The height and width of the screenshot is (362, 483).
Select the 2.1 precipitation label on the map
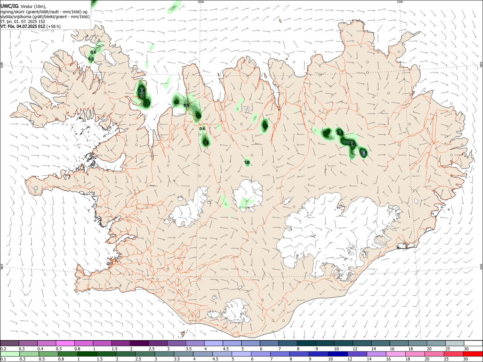148,103
